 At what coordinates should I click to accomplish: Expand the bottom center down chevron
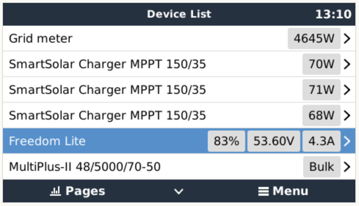(x=179, y=191)
